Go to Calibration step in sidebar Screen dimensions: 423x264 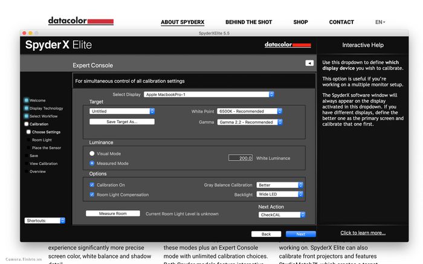click(39, 124)
